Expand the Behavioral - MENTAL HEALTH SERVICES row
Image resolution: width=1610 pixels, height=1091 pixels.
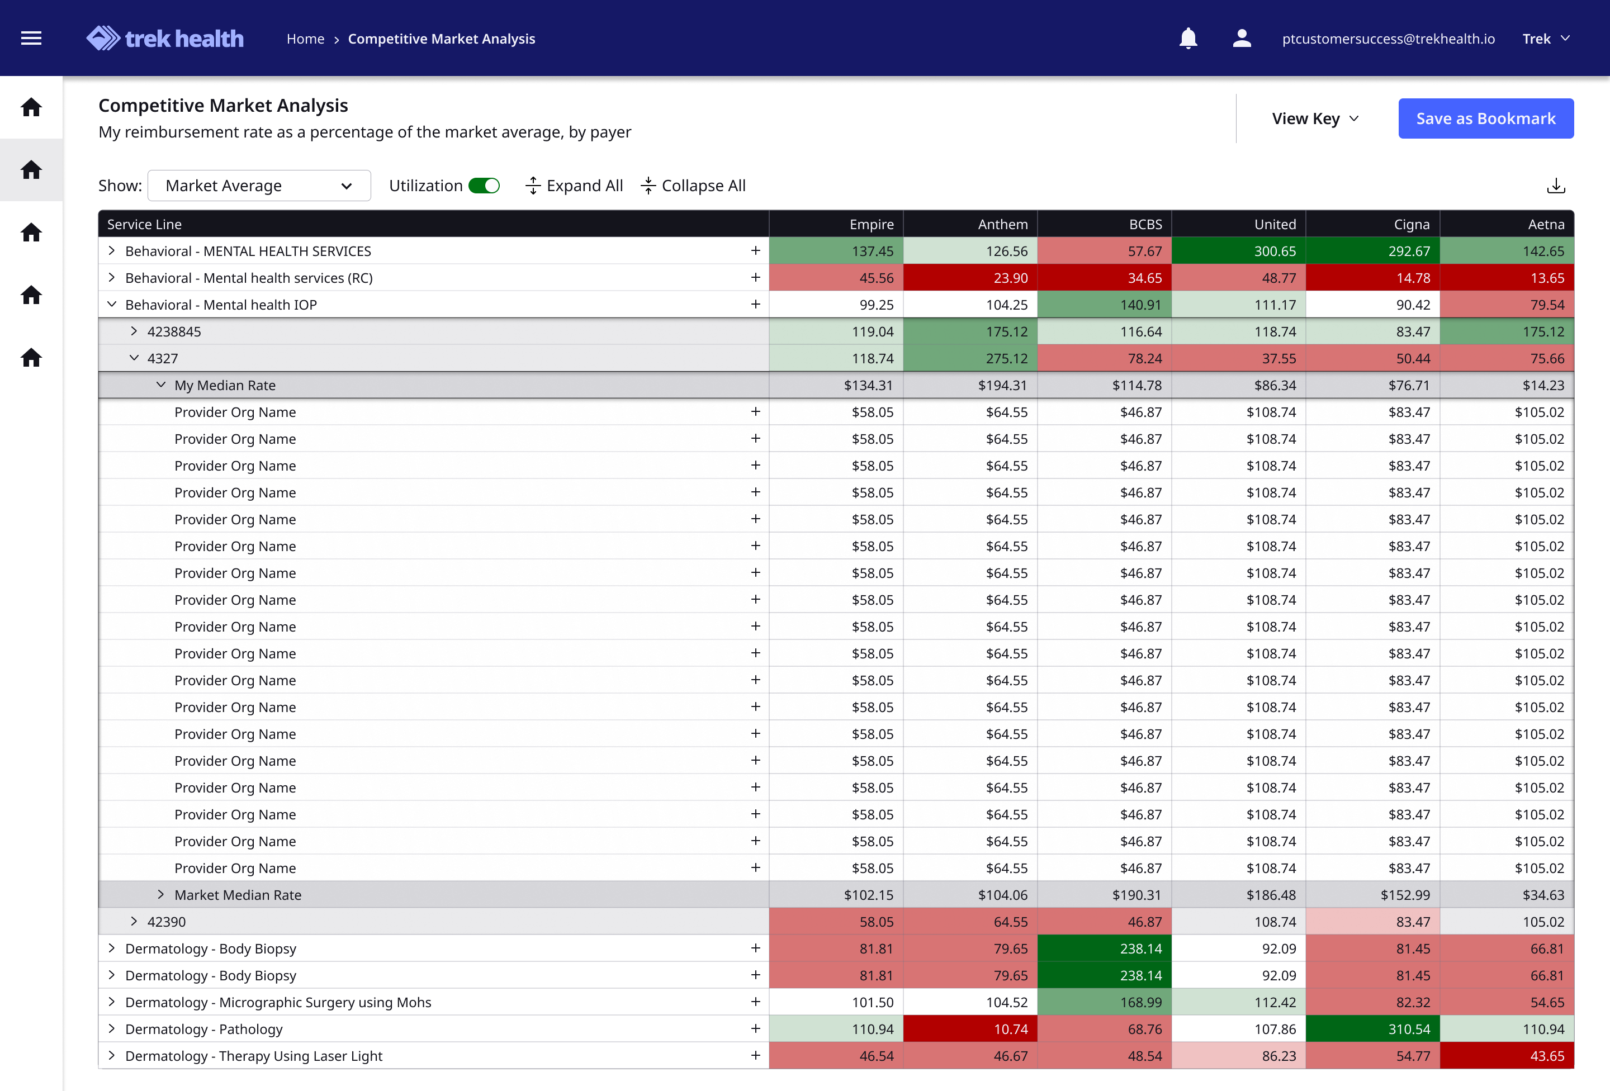click(x=112, y=251)
